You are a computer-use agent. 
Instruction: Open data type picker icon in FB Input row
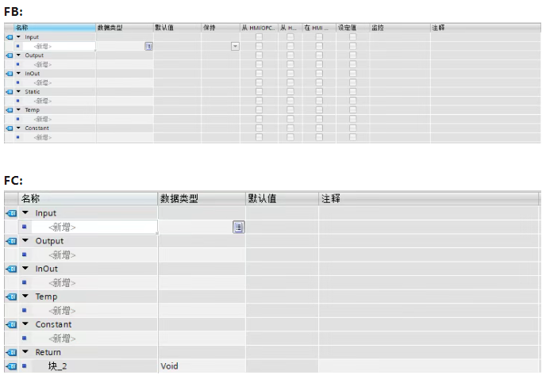[148, 46]
